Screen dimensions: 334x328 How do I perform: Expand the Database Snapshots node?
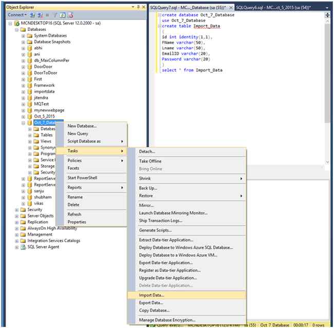point(23,42)
